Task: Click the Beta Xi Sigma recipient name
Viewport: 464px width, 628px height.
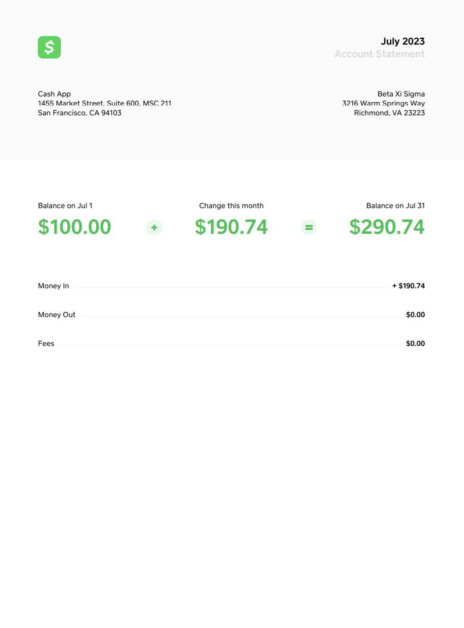Action: (401, 94)
